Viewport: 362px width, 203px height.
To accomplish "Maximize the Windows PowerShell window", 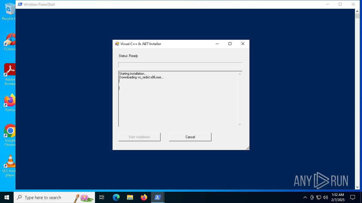I will 340,4.
